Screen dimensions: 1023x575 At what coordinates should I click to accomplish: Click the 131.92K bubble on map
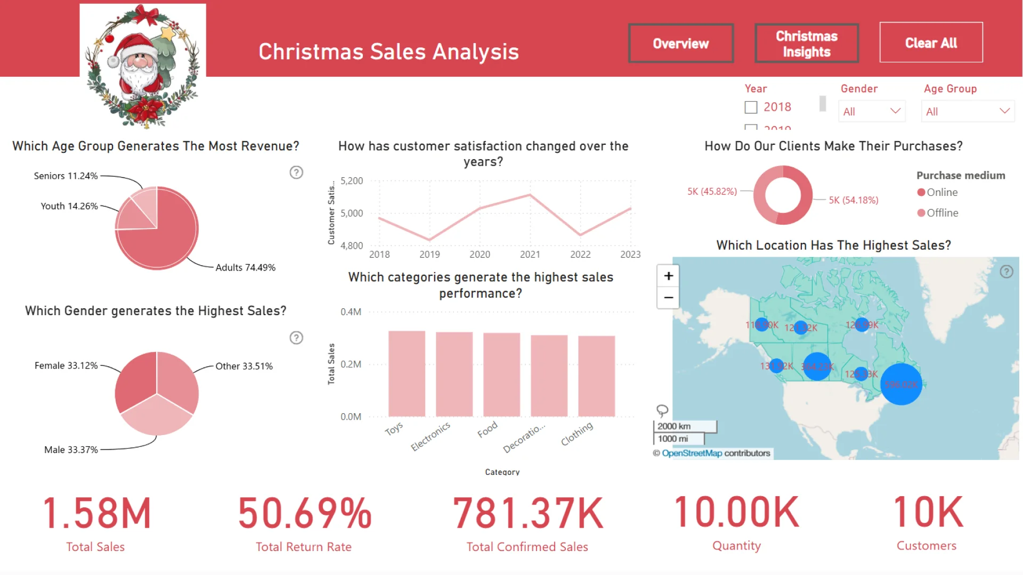tap(776, 366)
